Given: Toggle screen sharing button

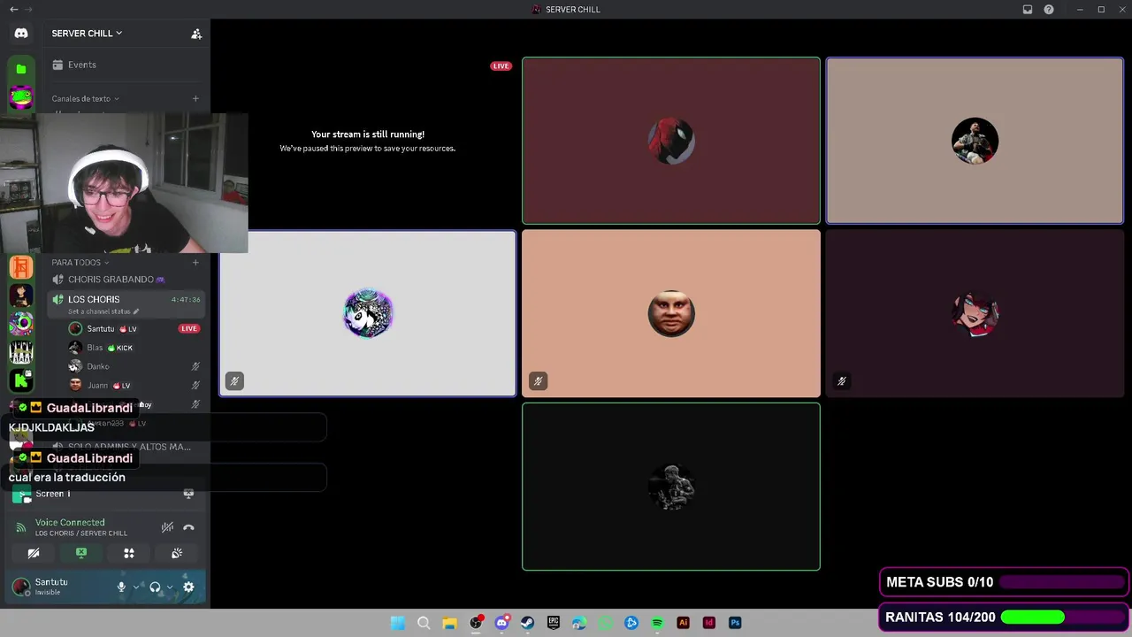Looking at the screenshot, I should point(81,553).
